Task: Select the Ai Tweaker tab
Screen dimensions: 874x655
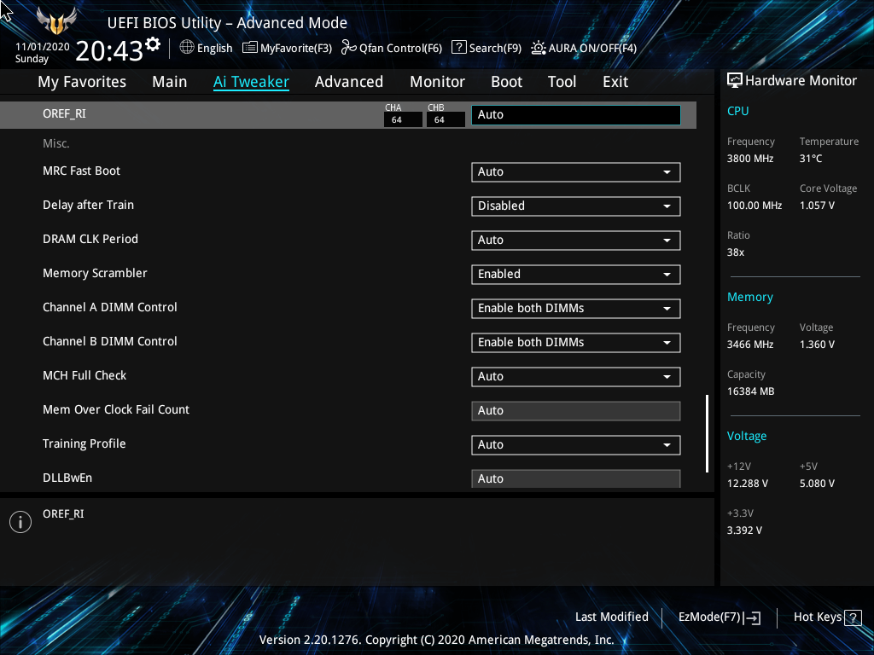Action: 251,82
